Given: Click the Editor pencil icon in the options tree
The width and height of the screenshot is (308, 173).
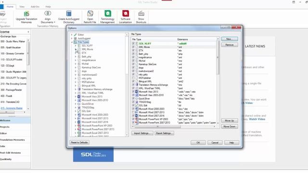Looking at the screenshot, I should [x=75, y=35].
